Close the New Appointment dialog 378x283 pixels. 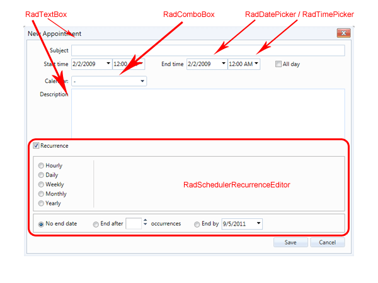(343, 33)
